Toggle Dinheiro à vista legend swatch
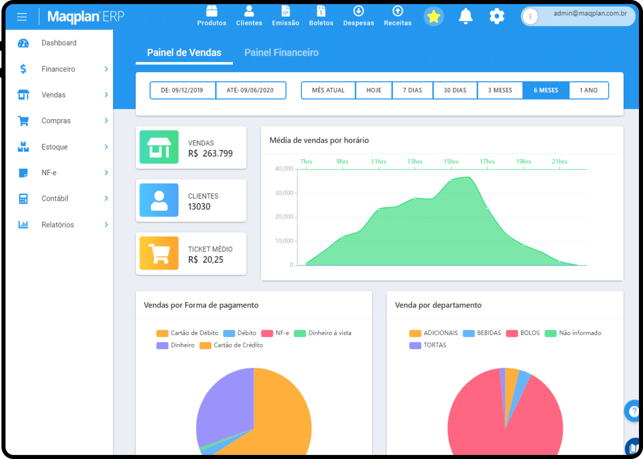Viewport: 643px width, 459px height. click(x=300, y=334)
